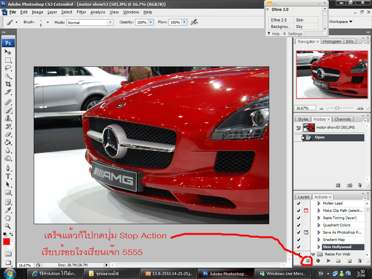Image resolution: width=372 pixels, height=279 pixels.
Task: Expand the Molten Lead action
Action: tap(319, 203)
